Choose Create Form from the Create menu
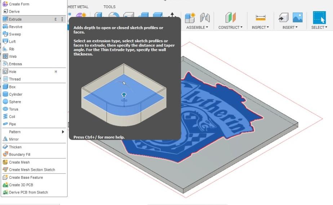The width and height of the screenshot is (333, 205). click(x=34, y=4)
